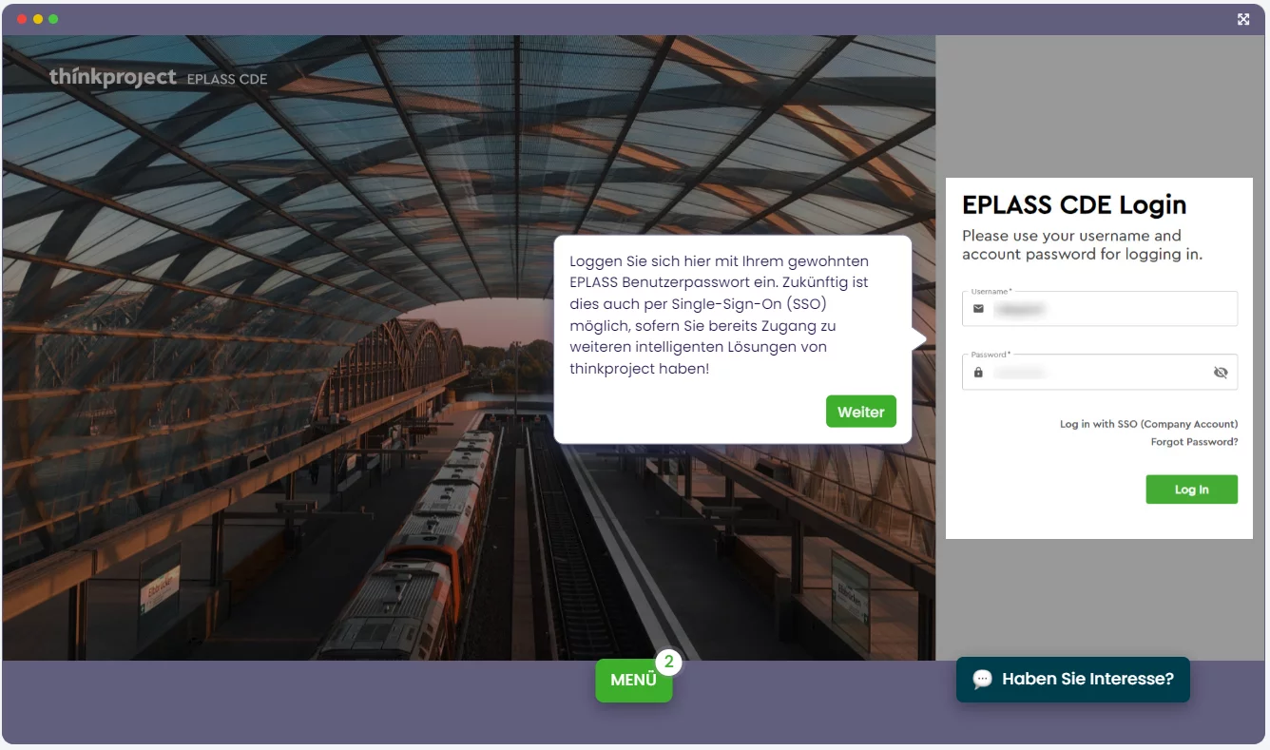Viewport: 1270px width, 750px height.
Task: Click the EPLASS CDE label next to logo
Action: (x=227, y=79)
